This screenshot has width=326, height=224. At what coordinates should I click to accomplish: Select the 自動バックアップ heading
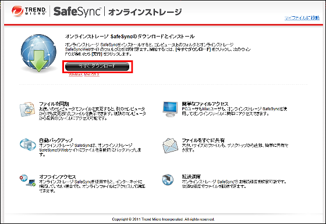[x=56, y=140]
